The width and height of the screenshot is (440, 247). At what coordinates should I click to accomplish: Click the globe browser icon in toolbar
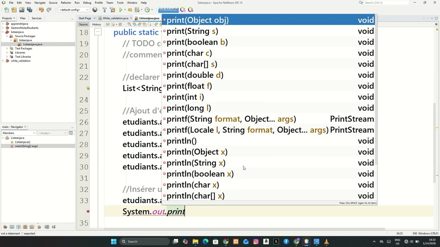[x=95, y=10]
